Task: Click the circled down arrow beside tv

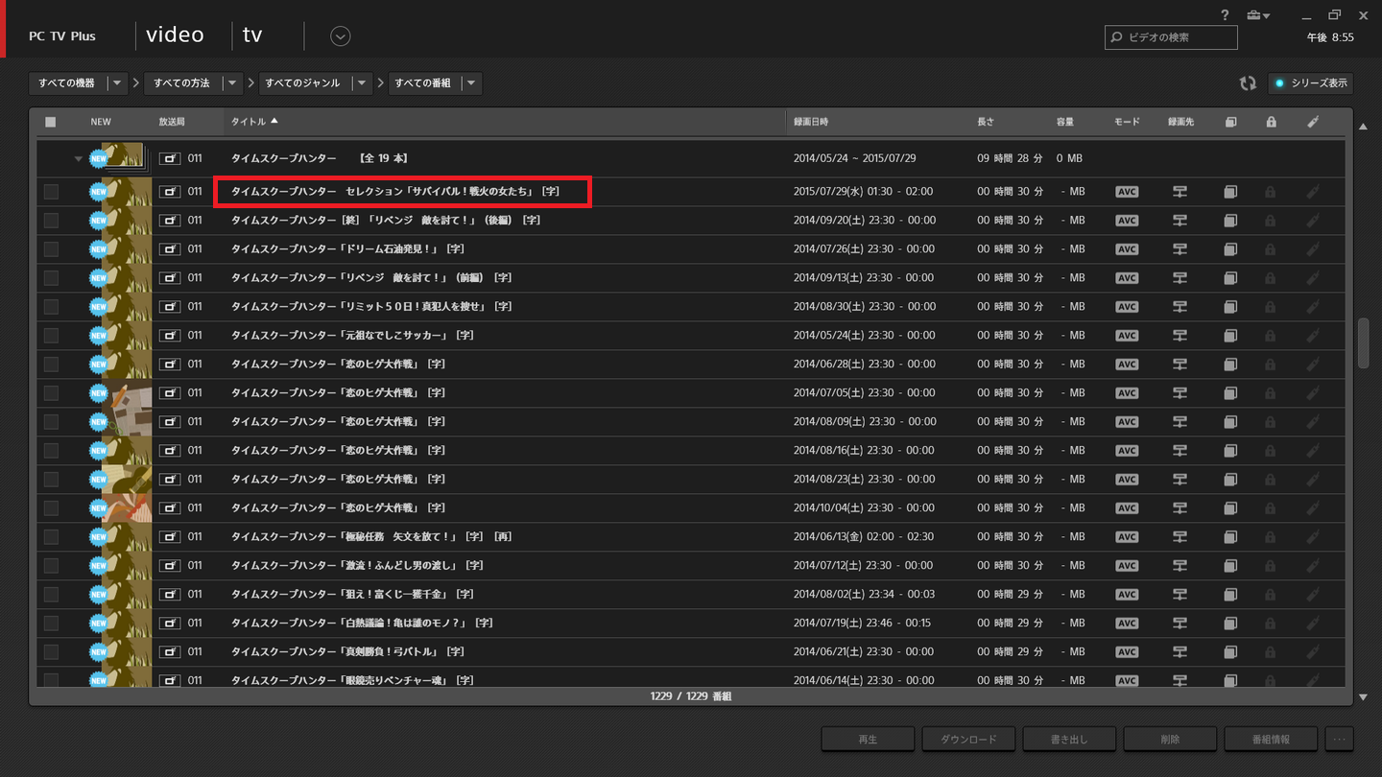Action: 340,36
